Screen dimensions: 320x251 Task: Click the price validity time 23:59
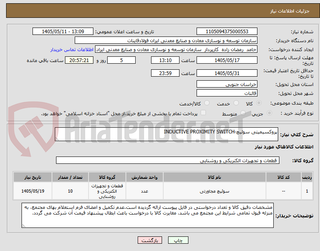[x=165, y=73]
